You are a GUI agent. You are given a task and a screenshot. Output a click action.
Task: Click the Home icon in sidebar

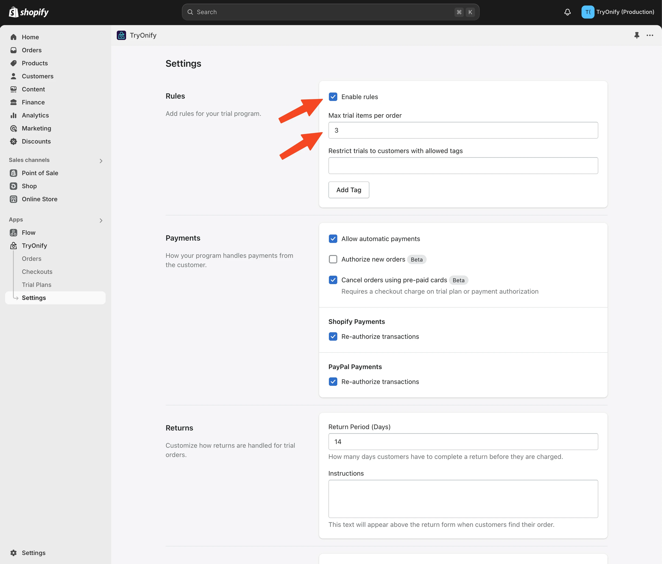[14, 37]
